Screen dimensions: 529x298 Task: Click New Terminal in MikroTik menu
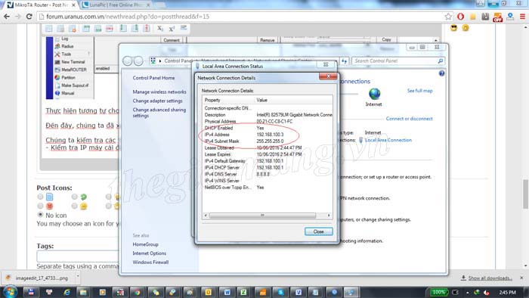point(73,62)
